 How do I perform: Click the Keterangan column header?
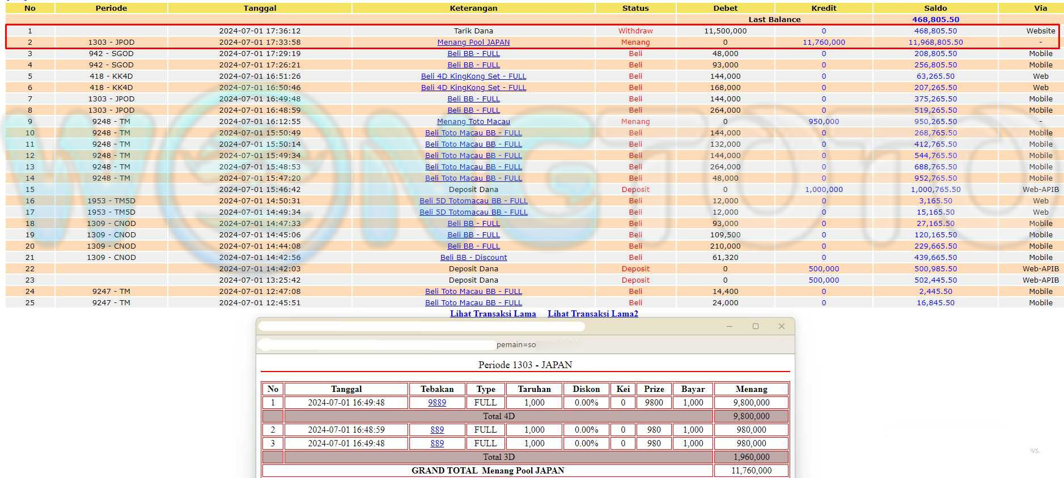pos(473,8)
